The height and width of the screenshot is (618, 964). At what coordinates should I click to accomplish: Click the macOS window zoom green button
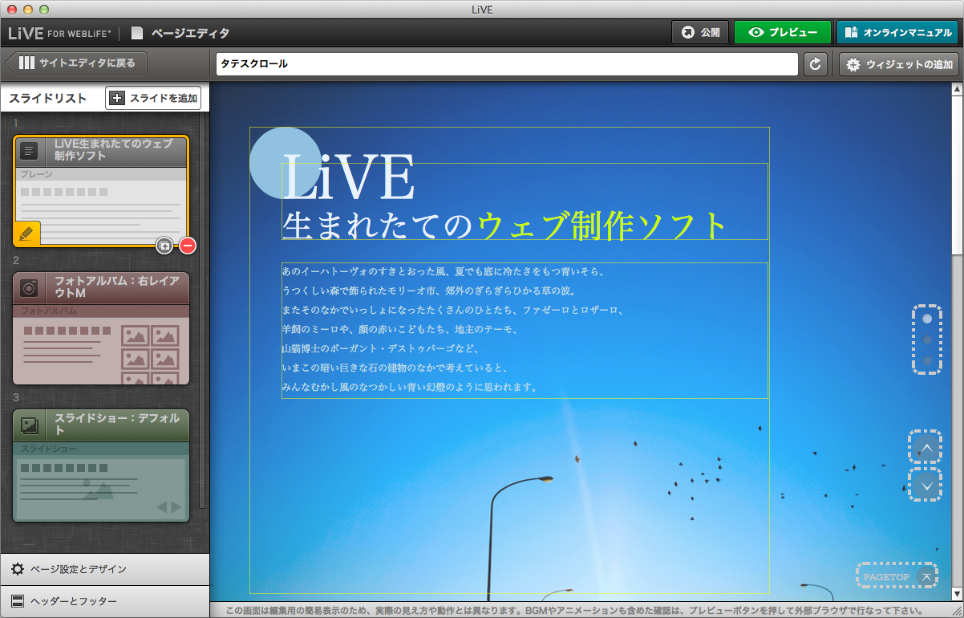[x=44, y=9]
